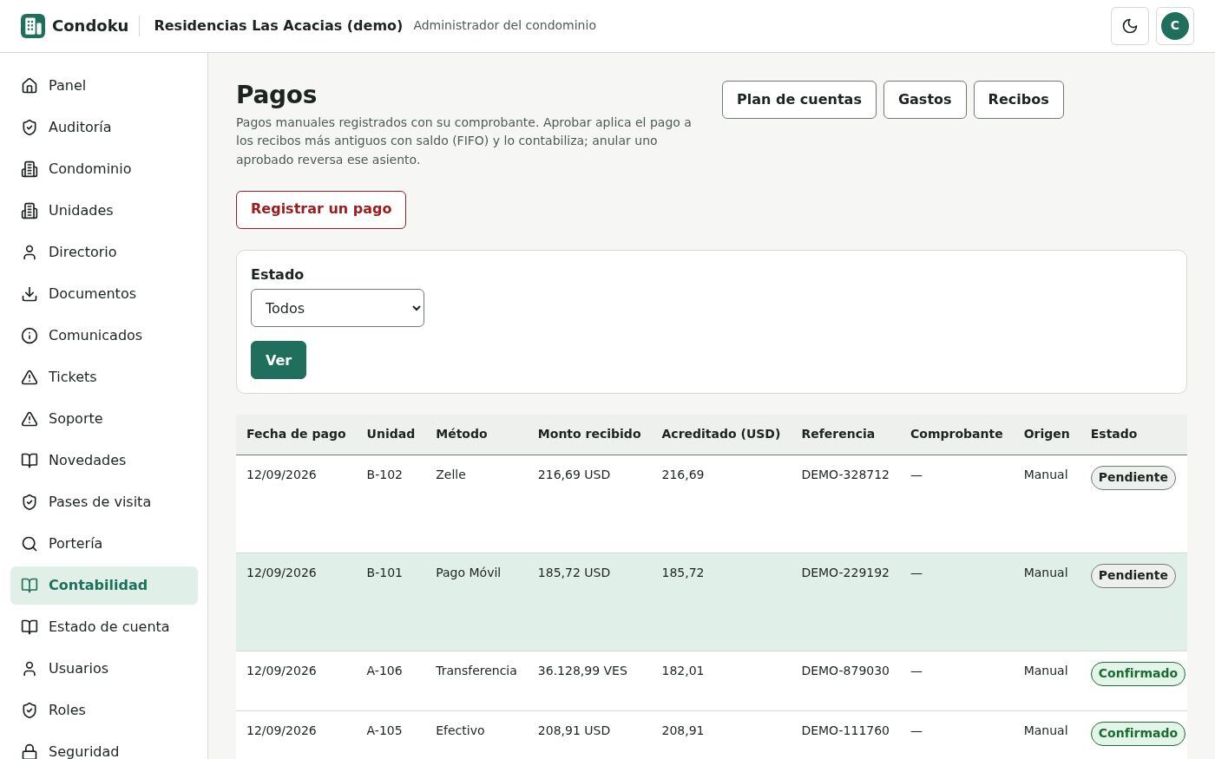Click the Condominio building icon
This screenshot has height=759, width=1215.
(x=30, y=168)
